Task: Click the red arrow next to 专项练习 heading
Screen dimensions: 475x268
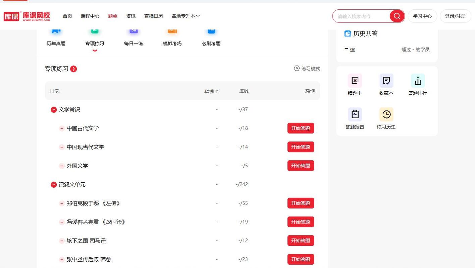Action: 73,69
